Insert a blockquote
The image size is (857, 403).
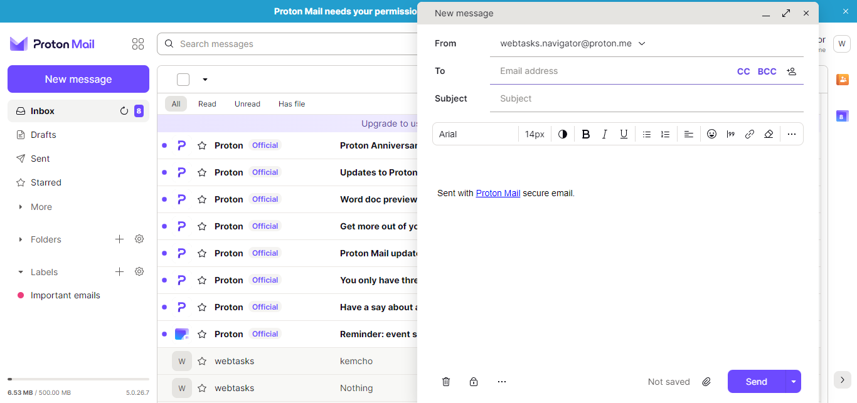tap(730, 134)
